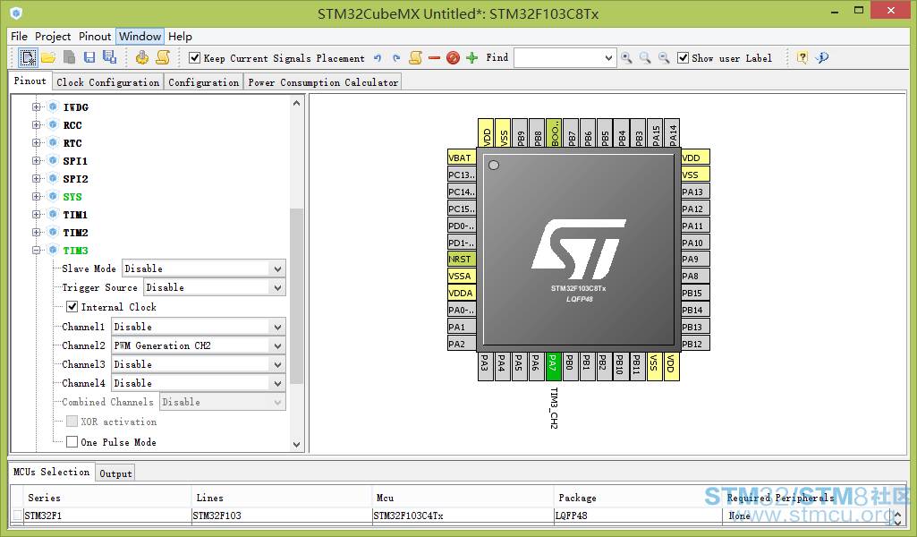Click the yellow Help question-mark icon
Viewport: 917px width, 537px height.
802,57
